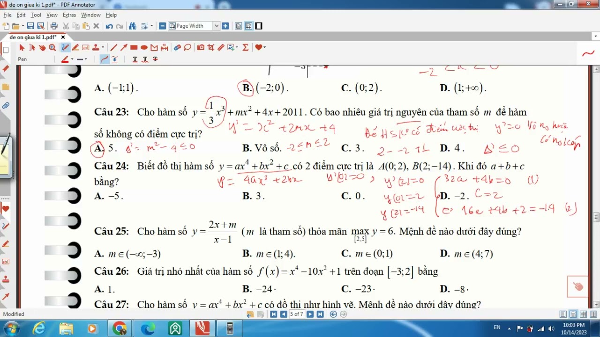Open the File menu

tap(7, 15)
